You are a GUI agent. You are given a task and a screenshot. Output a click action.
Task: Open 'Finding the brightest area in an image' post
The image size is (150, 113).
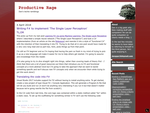(122, 104)
